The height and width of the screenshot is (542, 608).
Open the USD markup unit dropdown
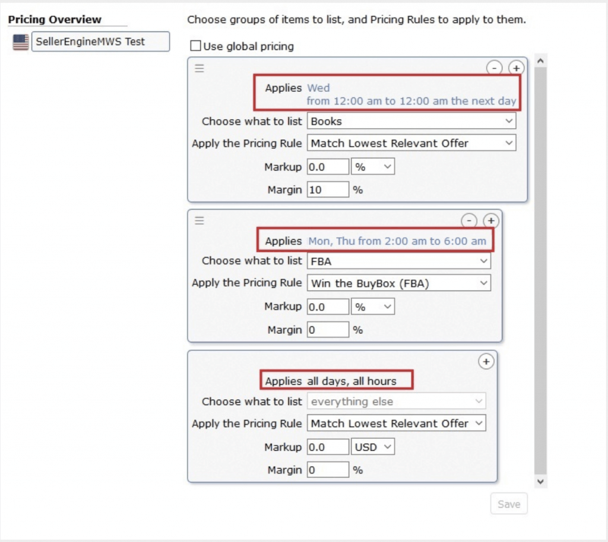point(373,447)
